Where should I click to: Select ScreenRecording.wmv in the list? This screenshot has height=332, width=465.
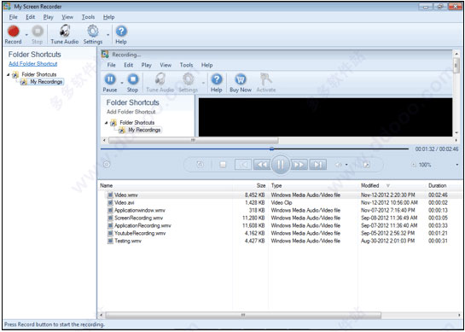point(139,218)
